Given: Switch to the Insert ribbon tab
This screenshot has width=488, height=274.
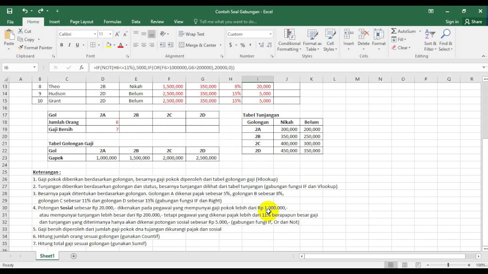Looking at the screenshot, I should (55, 22).
